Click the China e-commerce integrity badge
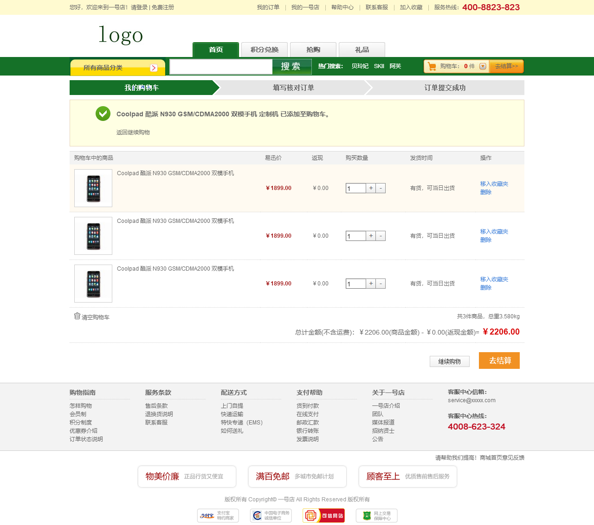 271,515
